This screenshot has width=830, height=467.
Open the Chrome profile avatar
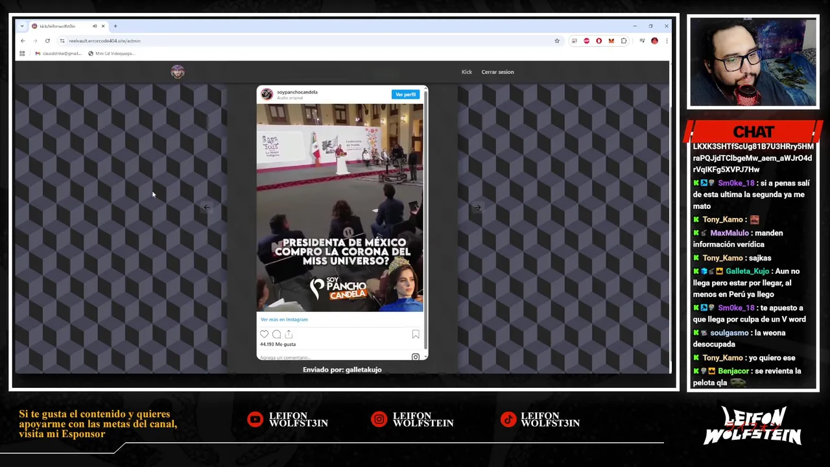tap(654, 41)
